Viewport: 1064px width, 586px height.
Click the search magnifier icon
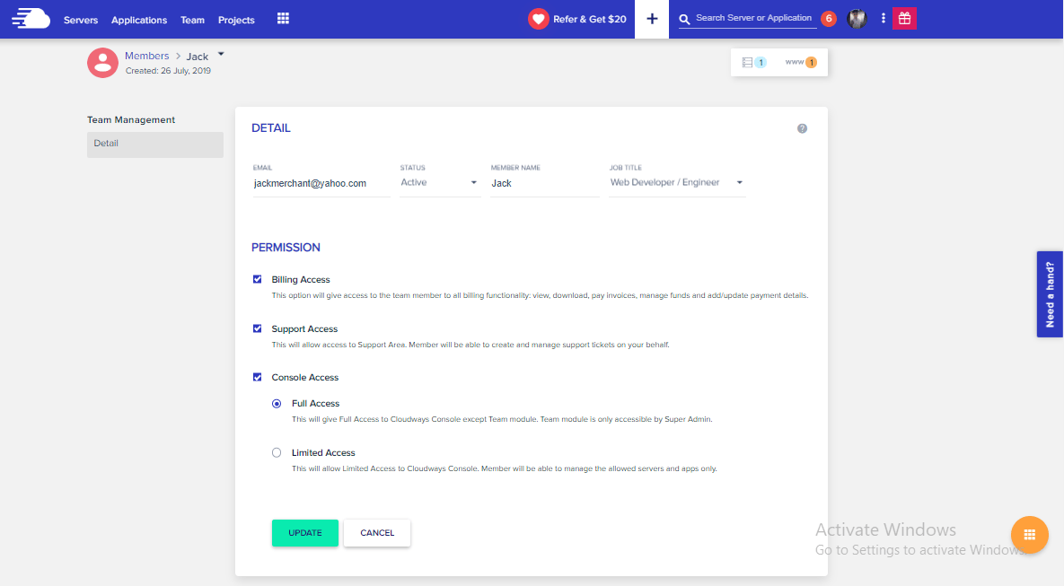[x=683, y=18]
